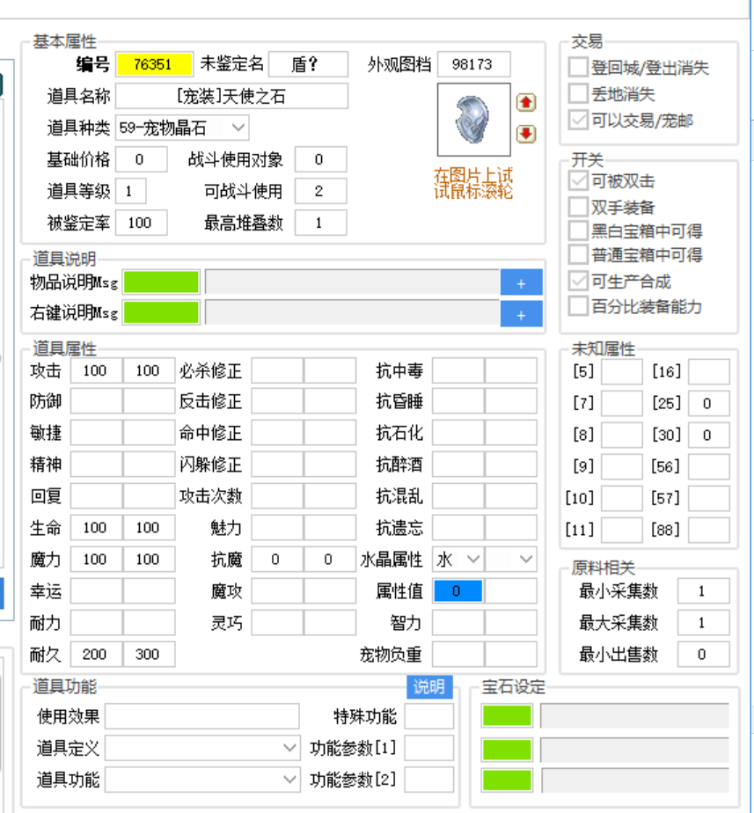Toggle the 登回城/登出消失 checkbox

click(x=577, y=67)
